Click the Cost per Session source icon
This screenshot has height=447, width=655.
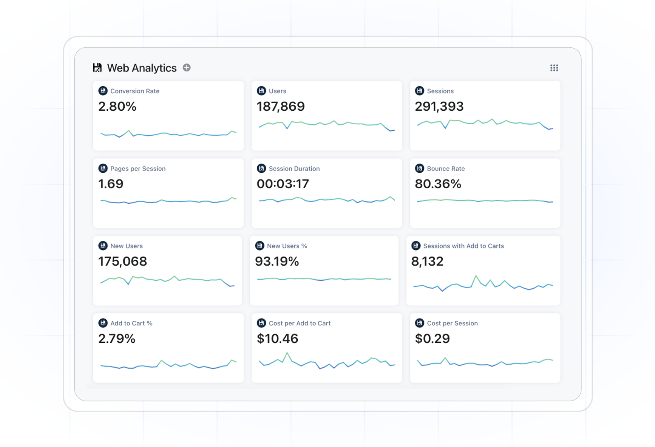[x=419, y=323]
